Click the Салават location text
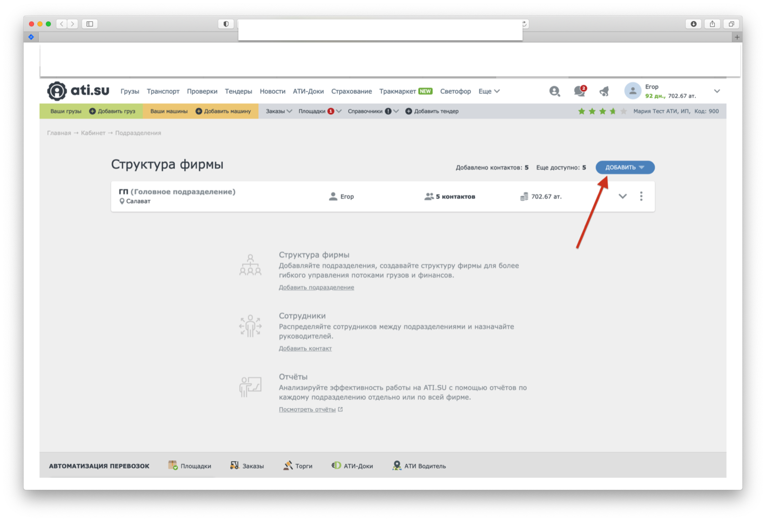Screen dimensions: 766x521 (x=138, y=201)
